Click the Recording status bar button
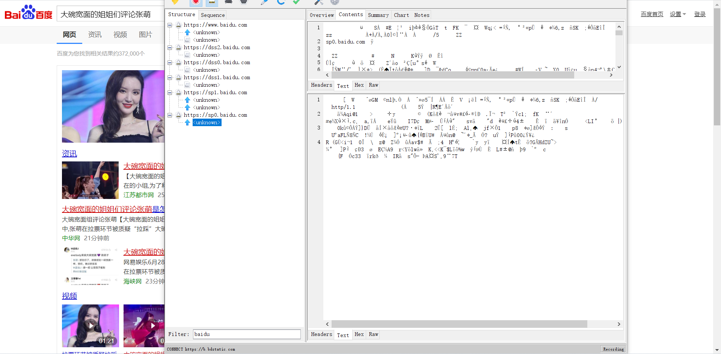This screenshot has height=354, width=721. [x=613, y=349]
